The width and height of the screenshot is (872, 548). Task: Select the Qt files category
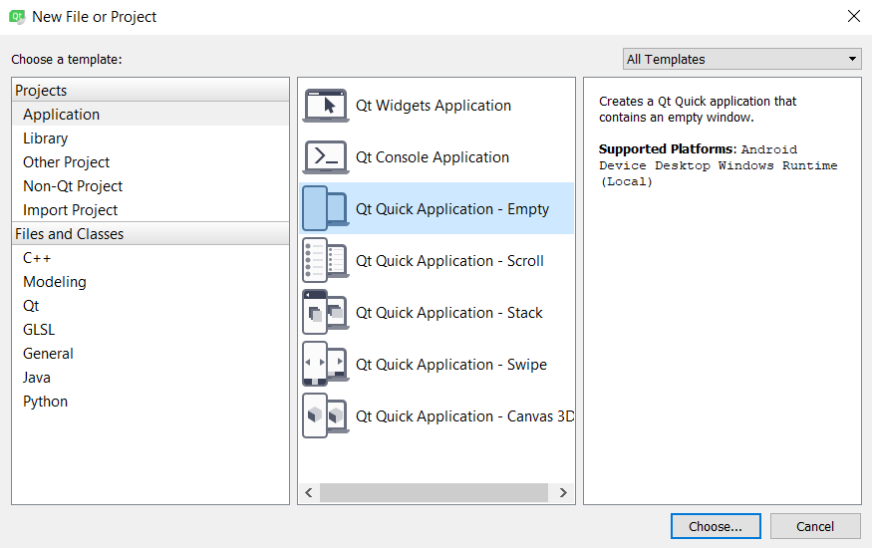point(150,305)
